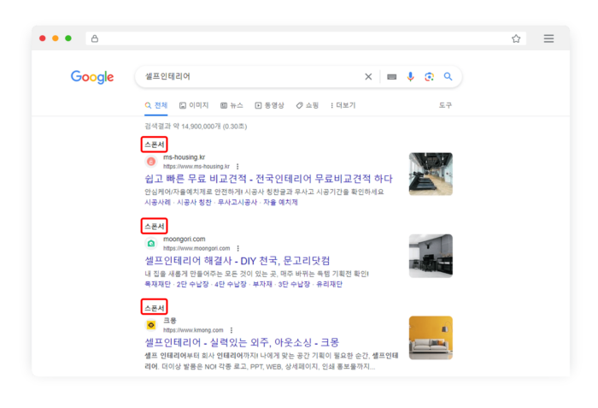This screenshot has height=408, width=598.
Task: Click the gym interior thumbnail for ms-housing
Action: (x=431, y=174)
